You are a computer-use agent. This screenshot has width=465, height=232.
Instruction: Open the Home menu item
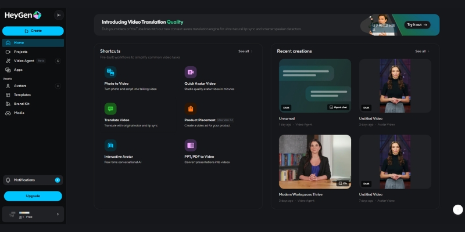click(x=33, y=43)
